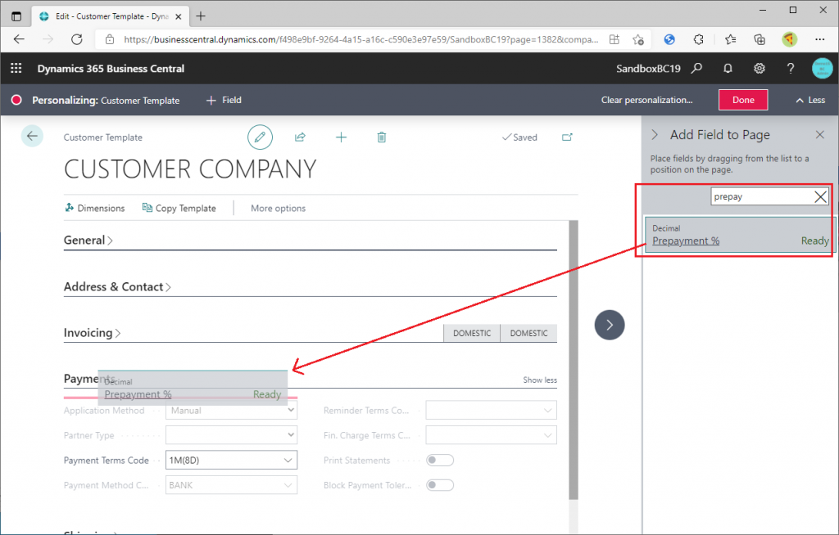Click the Done button
The width and height of the screenshot is (839, 535).
[x=743, y=100]
